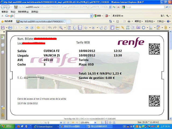The image size is (172, 129).
Task: Open the Layers panel in left sidebar
Action: [x=3, y=52]
